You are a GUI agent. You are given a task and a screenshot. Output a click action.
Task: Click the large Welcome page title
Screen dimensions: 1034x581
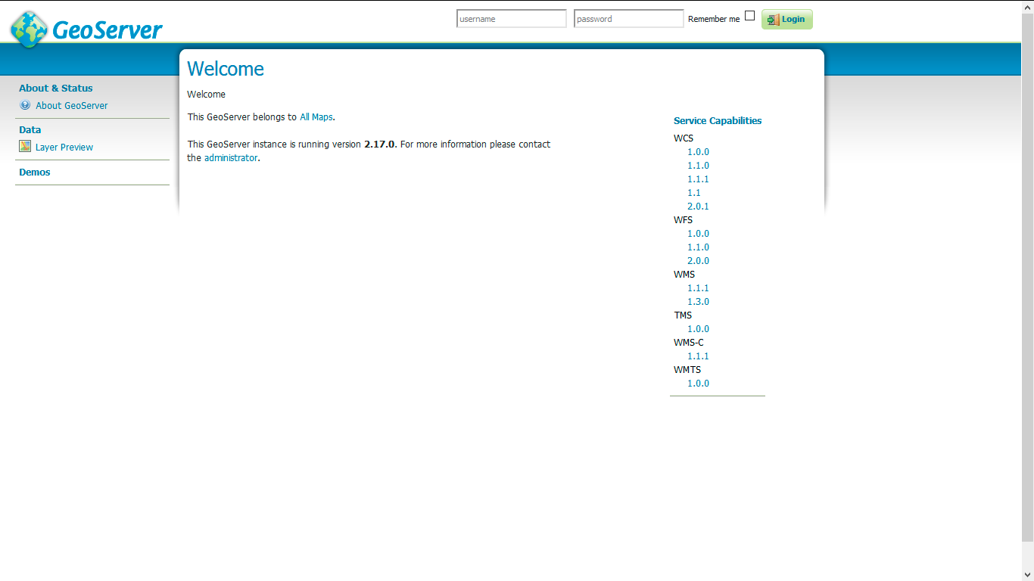(x=226, y=69)
